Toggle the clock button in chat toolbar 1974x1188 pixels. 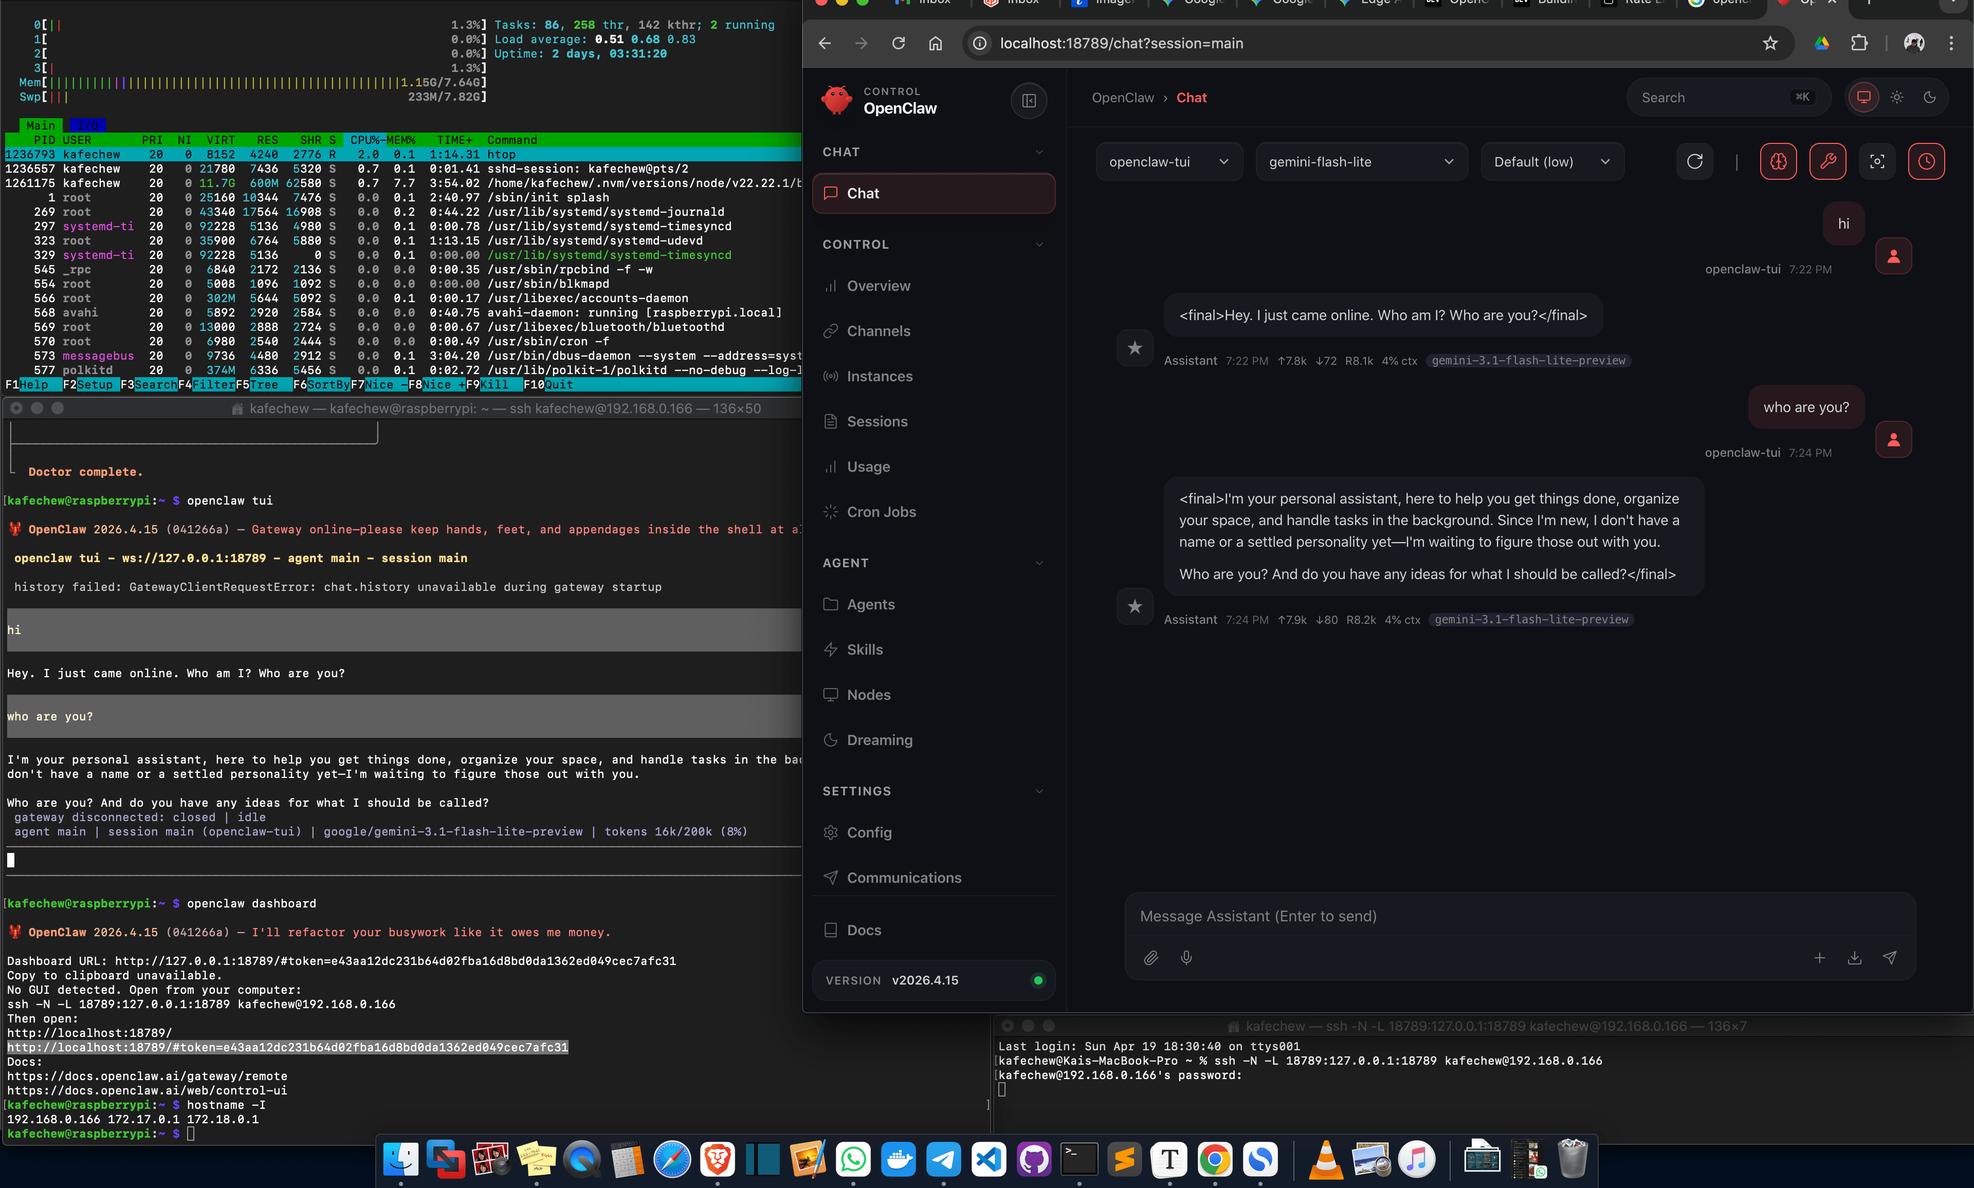(x=1927, y=162)
